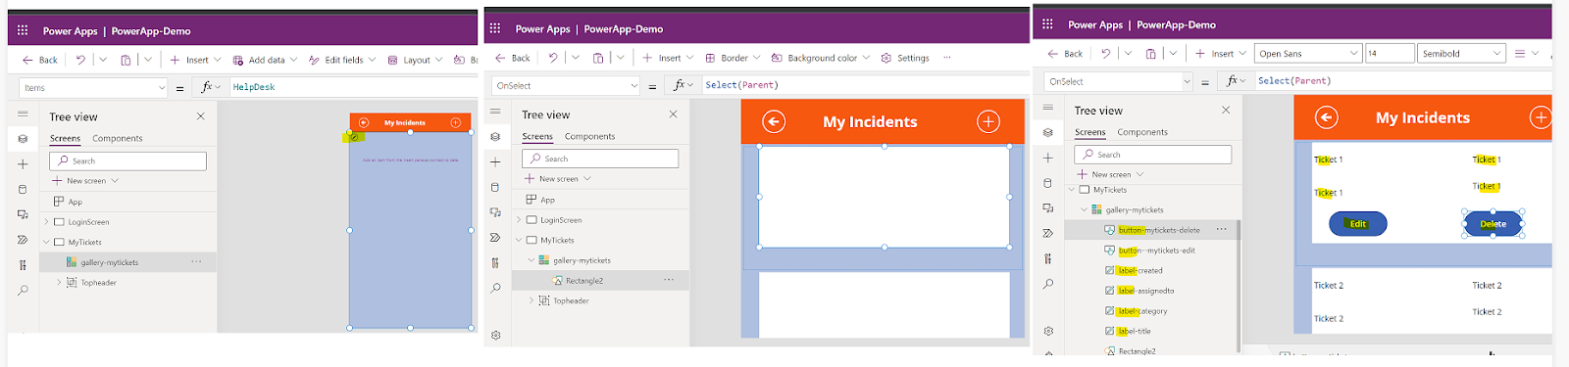Viewport: 1569px width, 367px height.
Task: Click back arrow on My Incidents header, middle screenshot
Action: click(x=774, y=121)
